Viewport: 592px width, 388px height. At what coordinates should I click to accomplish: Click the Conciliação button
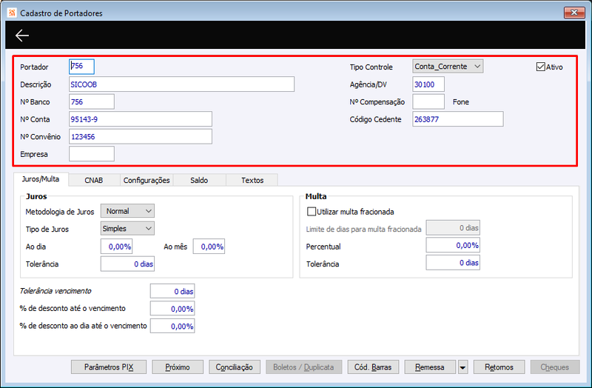click(234, 367)
